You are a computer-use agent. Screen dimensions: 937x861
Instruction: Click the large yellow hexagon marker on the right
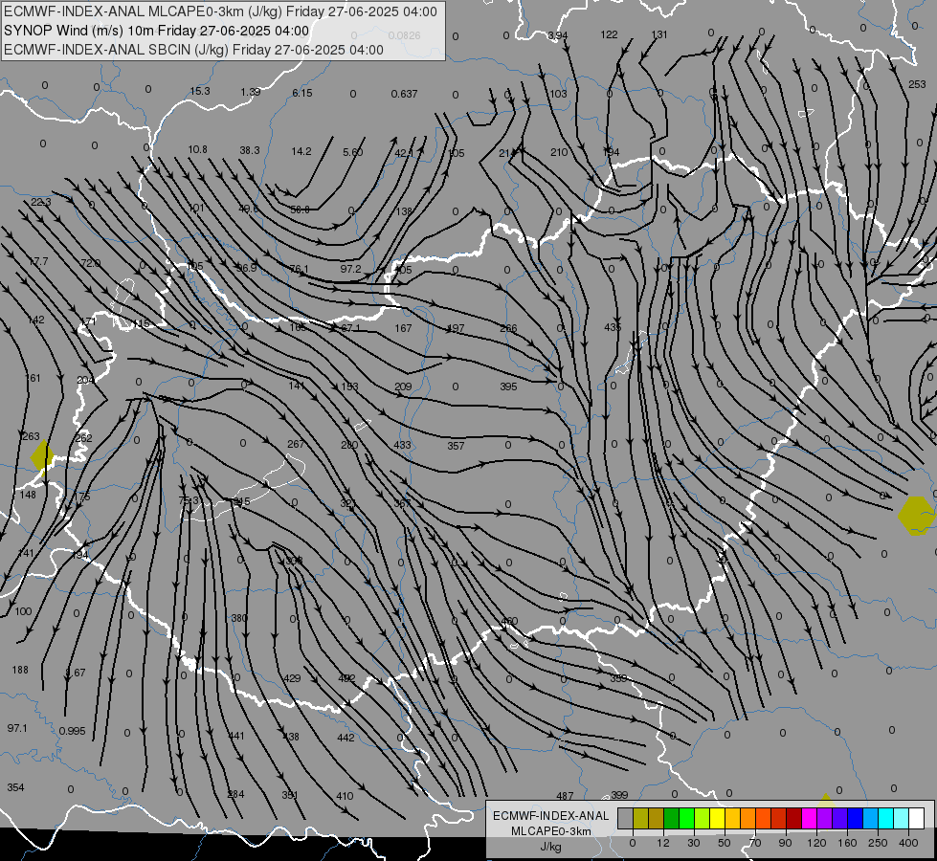coord(916,517)
